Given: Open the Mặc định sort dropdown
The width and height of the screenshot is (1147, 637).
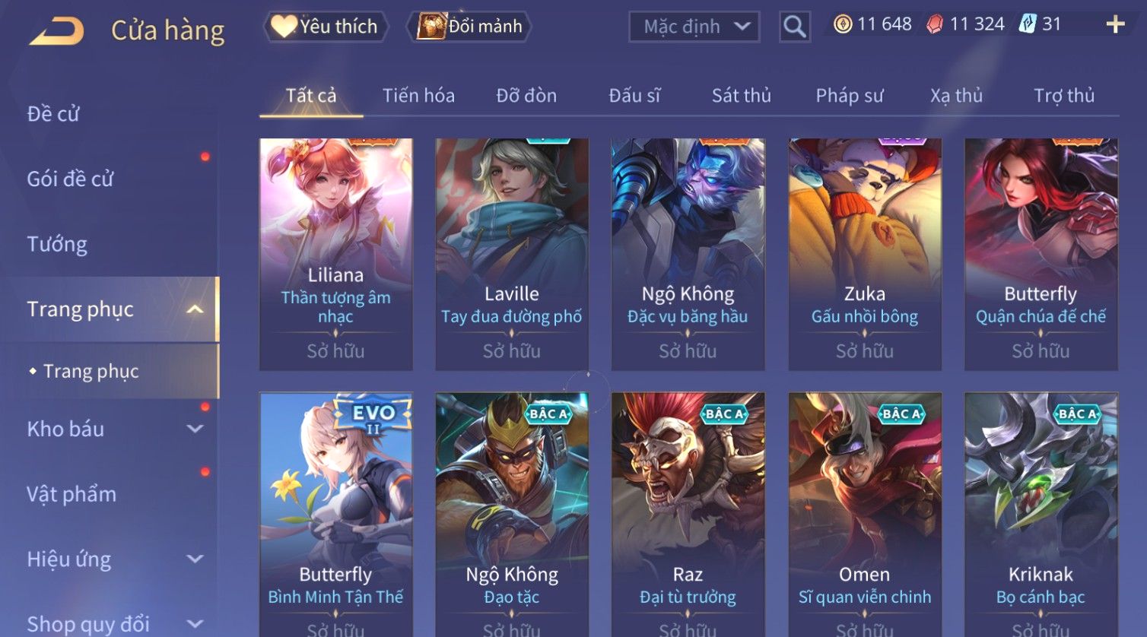Looking at the screenshot, I should coord(694,27).
